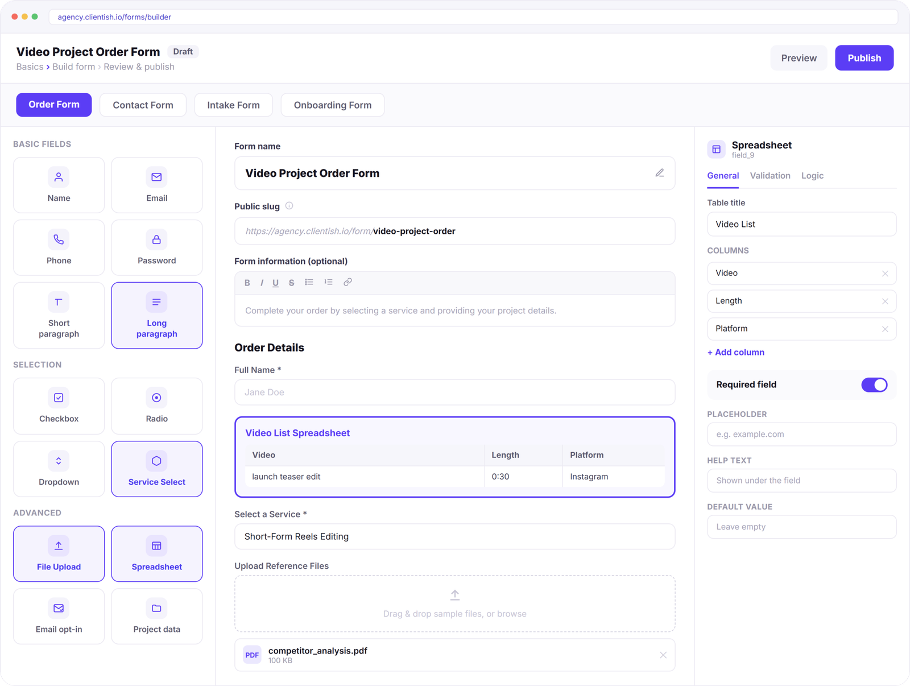Viewport: 910px width, 686px height.
Task: Remove competitor_analysis.pdf file
Action: pyautogui.click(x=663, y=655)
